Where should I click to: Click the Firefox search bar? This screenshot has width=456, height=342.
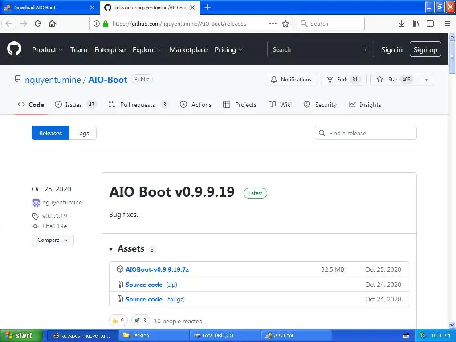(331, 24)
